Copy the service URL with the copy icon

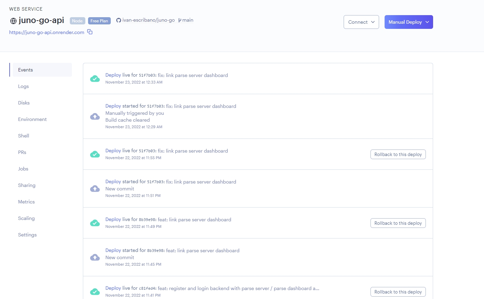(x=90, y=32)
